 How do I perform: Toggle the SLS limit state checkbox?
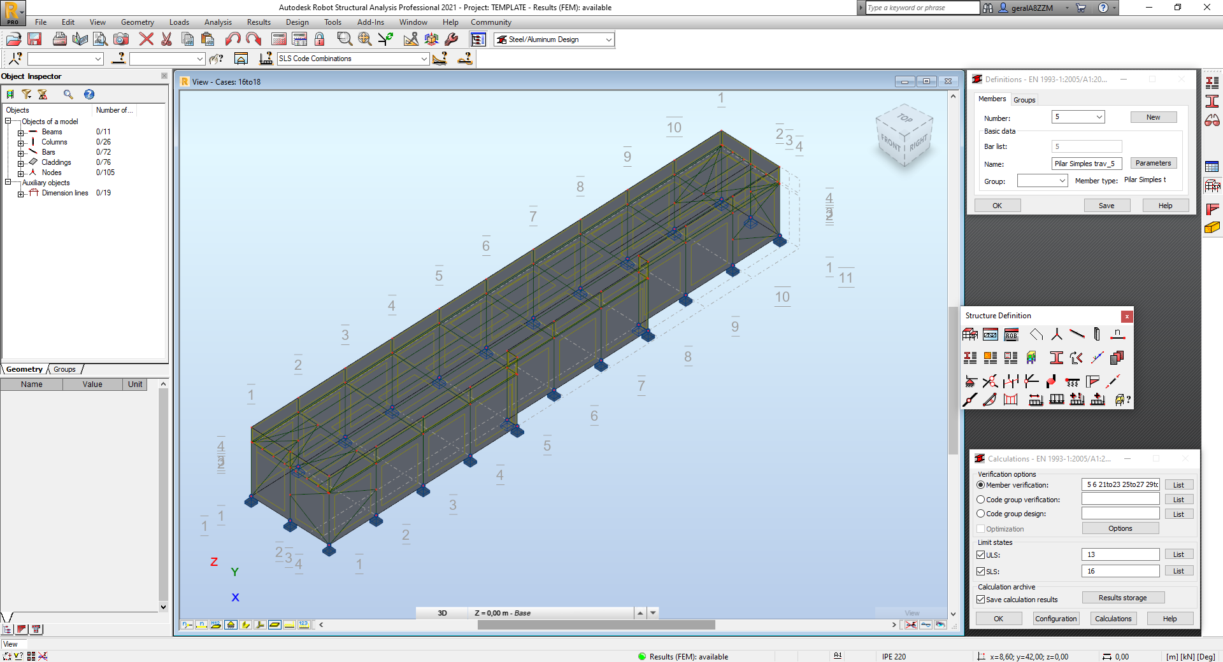coord(981,572)
